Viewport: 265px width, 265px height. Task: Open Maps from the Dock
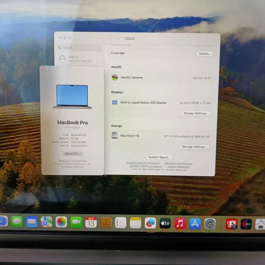coord(47,223)
